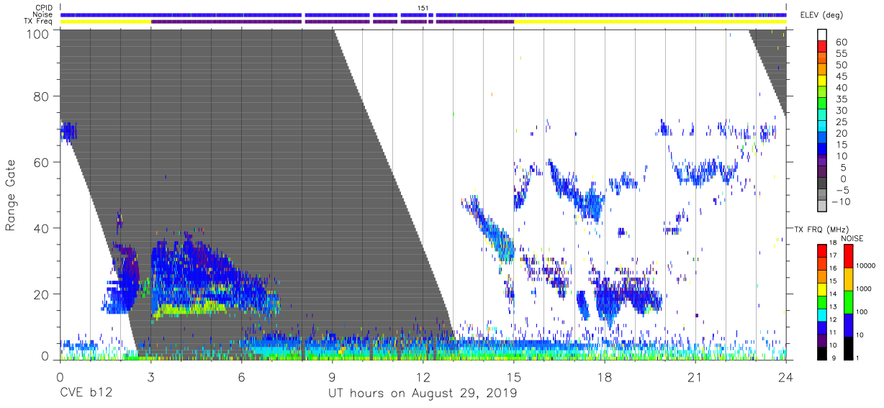Click the TX FRQ legend label '11'
The width and height of the screenshot is (884, 408).
tap(834, 332)
